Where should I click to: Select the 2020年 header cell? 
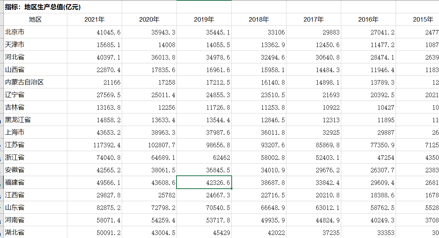149,20
